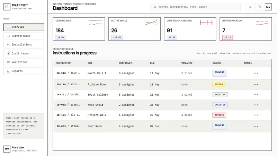Click the MV avatar in sidebar footer
Viewport: 277px width, 156px height.
point(7,149)
